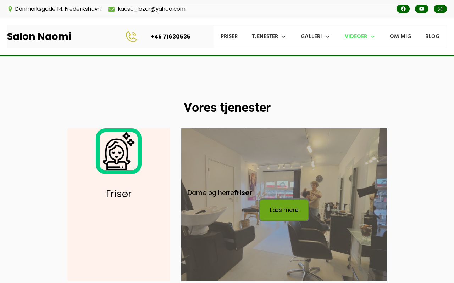Viewport: 454px width, 283px height.
Task: Expand the VIDEOER submenu chevron
Action: (373, 37)
